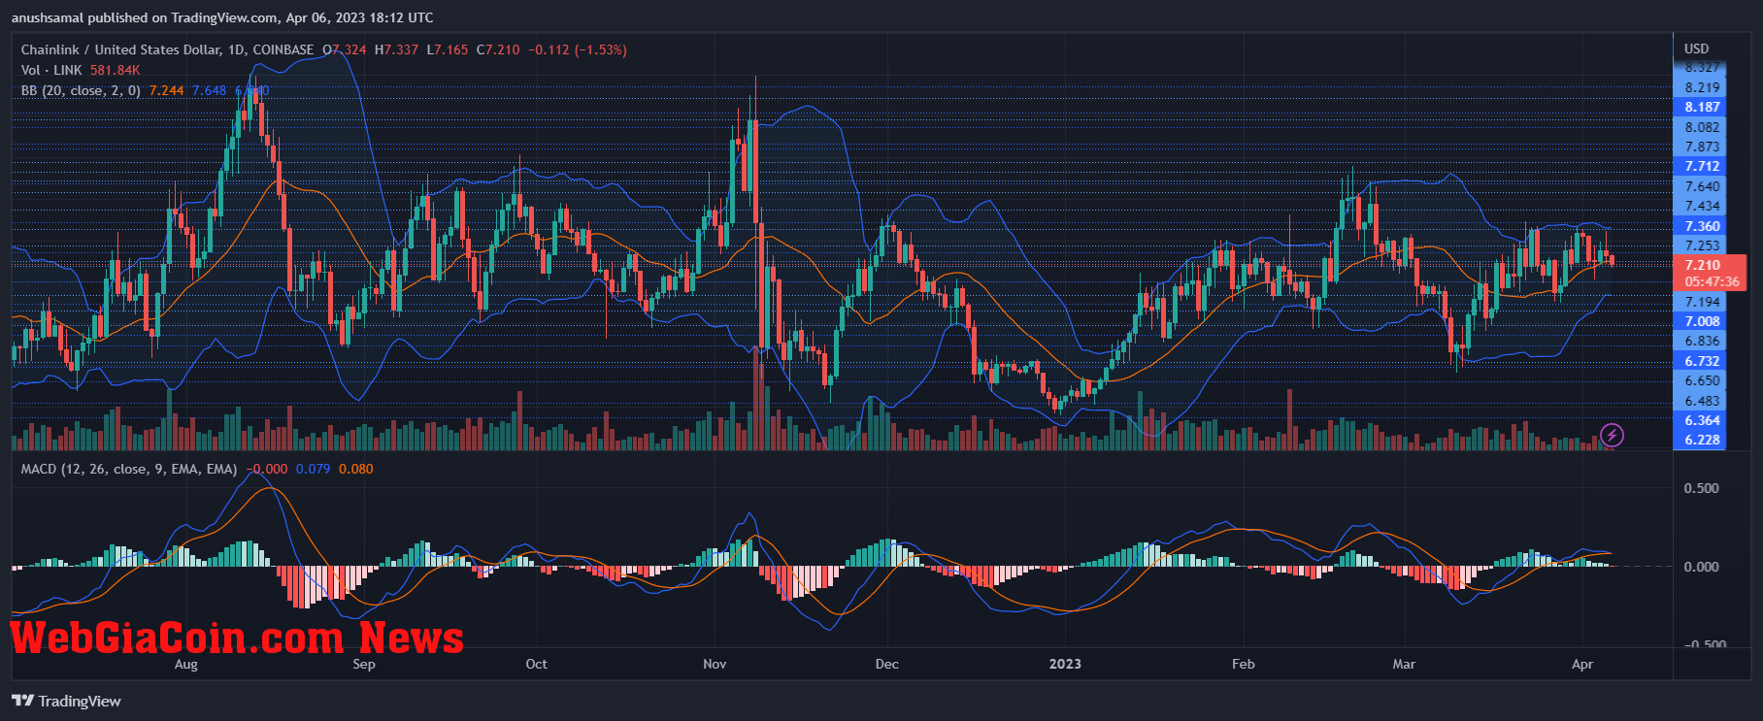
Task: Click the open price O7.324
Action: click(x=345, y=49)
